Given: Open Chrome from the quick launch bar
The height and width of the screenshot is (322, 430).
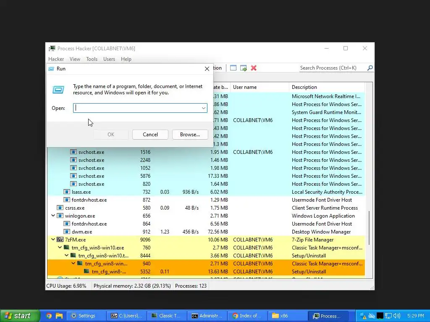Looking at the screenshot, I should (49, 316).
